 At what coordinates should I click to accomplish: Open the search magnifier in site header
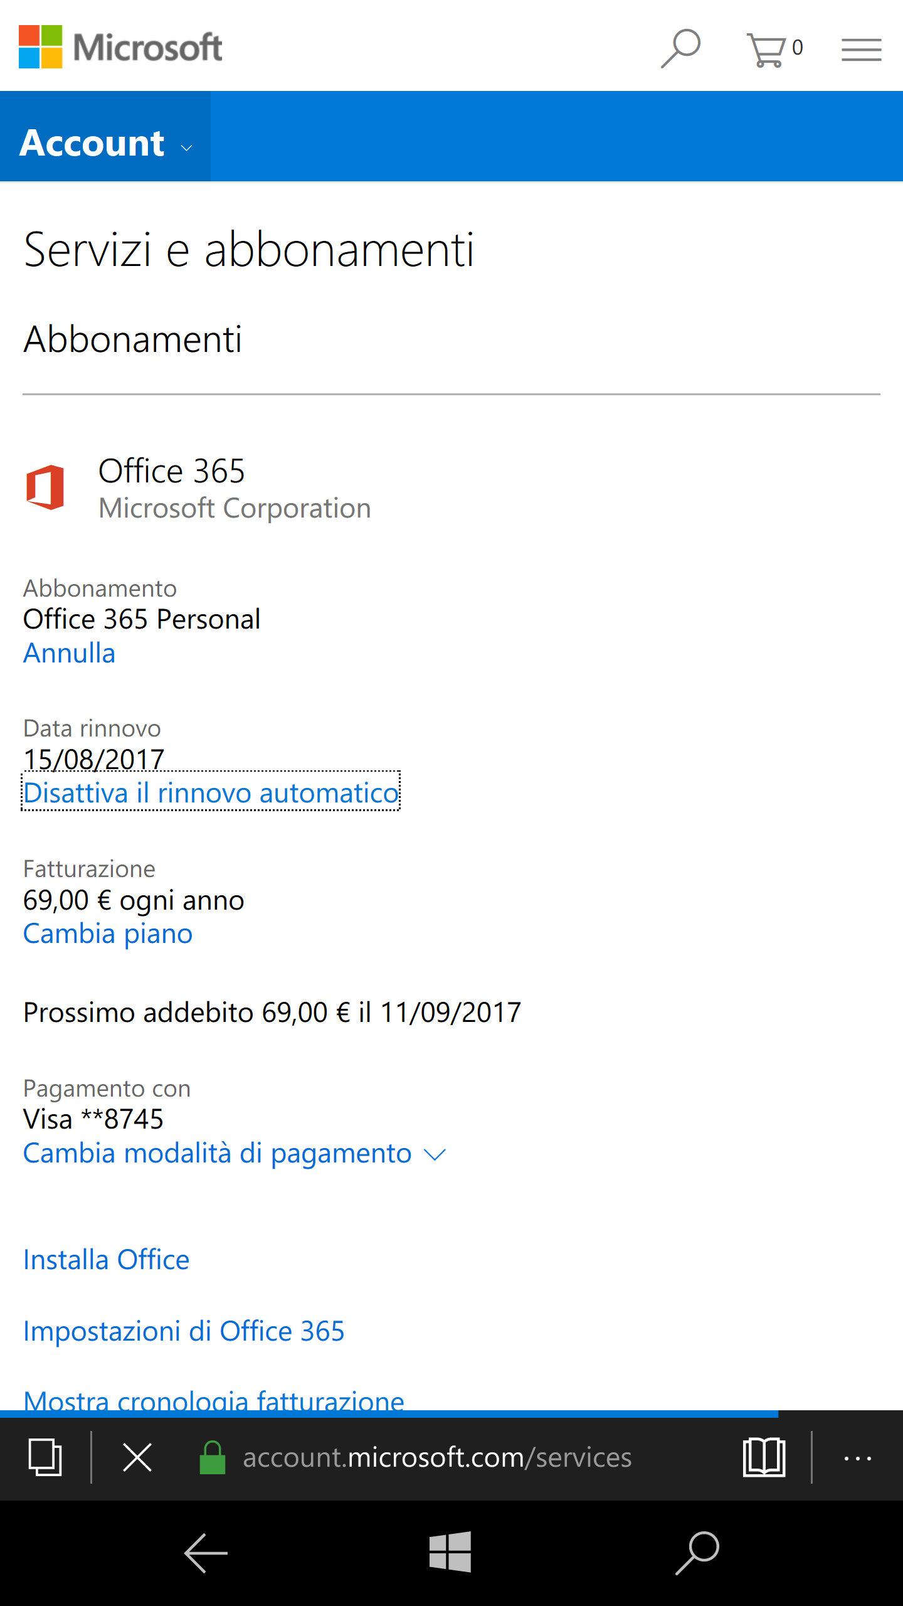(x=680, y=48)
